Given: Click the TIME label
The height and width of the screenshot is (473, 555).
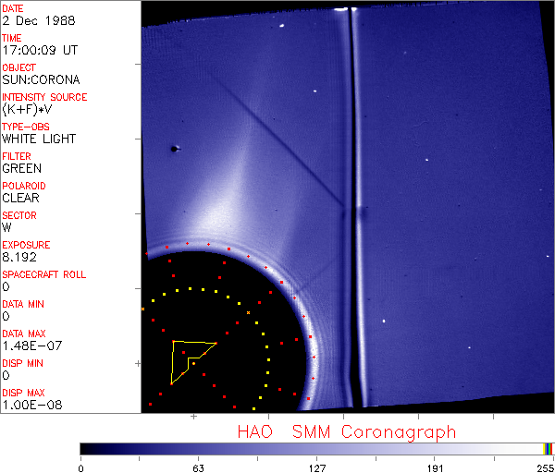Looking at the screenshot, I should 12,38.
